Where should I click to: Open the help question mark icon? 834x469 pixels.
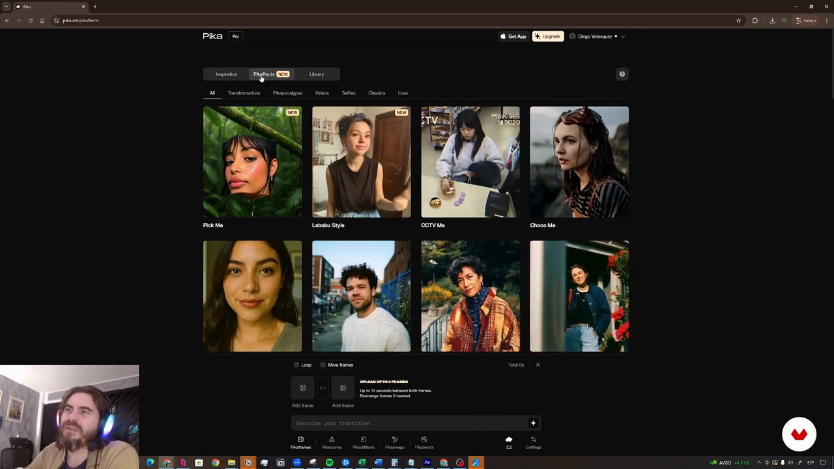tap(622, 74)
